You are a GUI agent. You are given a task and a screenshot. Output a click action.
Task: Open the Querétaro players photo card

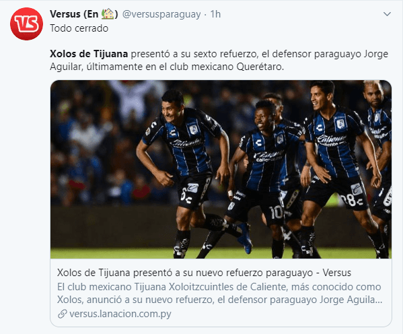(221, 169)
